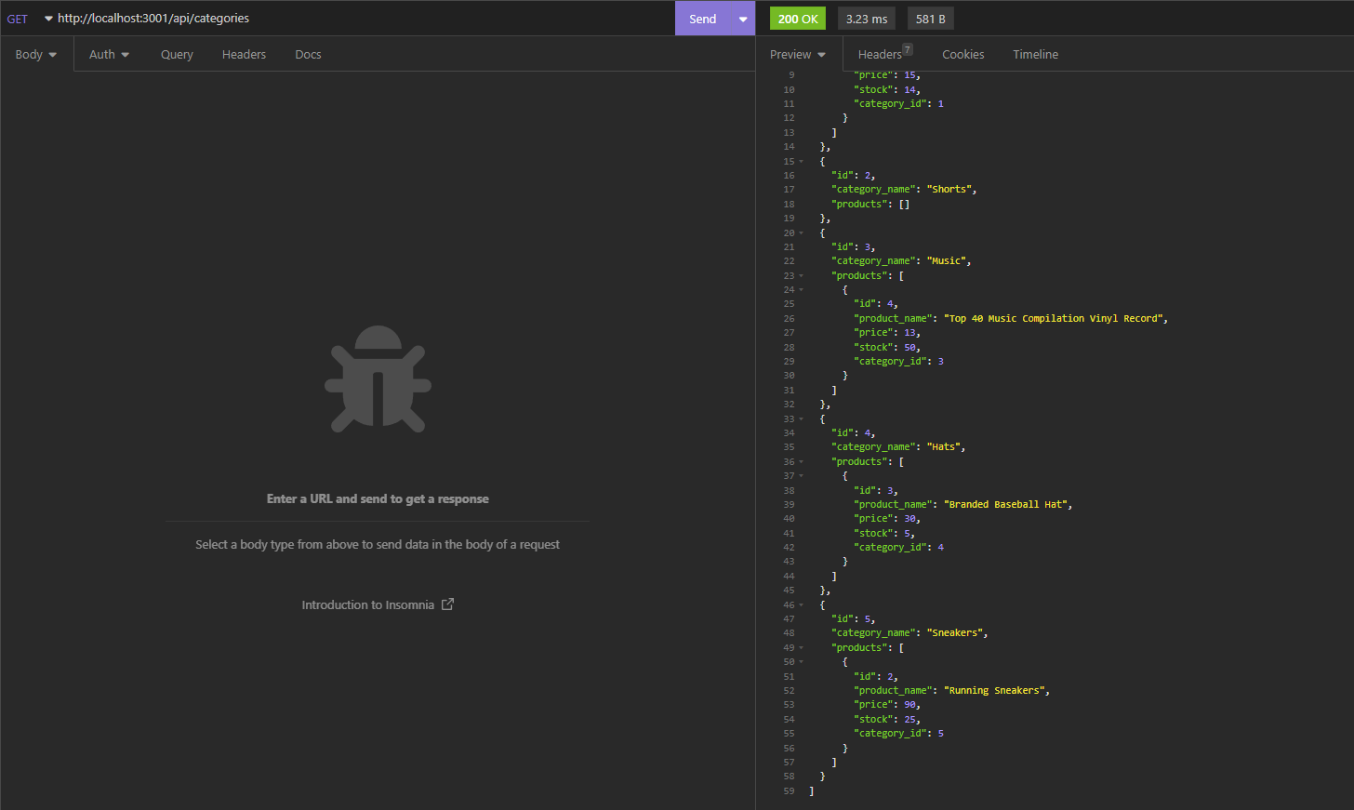Click the Send button
This screenshot has height=810, width=1354.
point(702,18)
